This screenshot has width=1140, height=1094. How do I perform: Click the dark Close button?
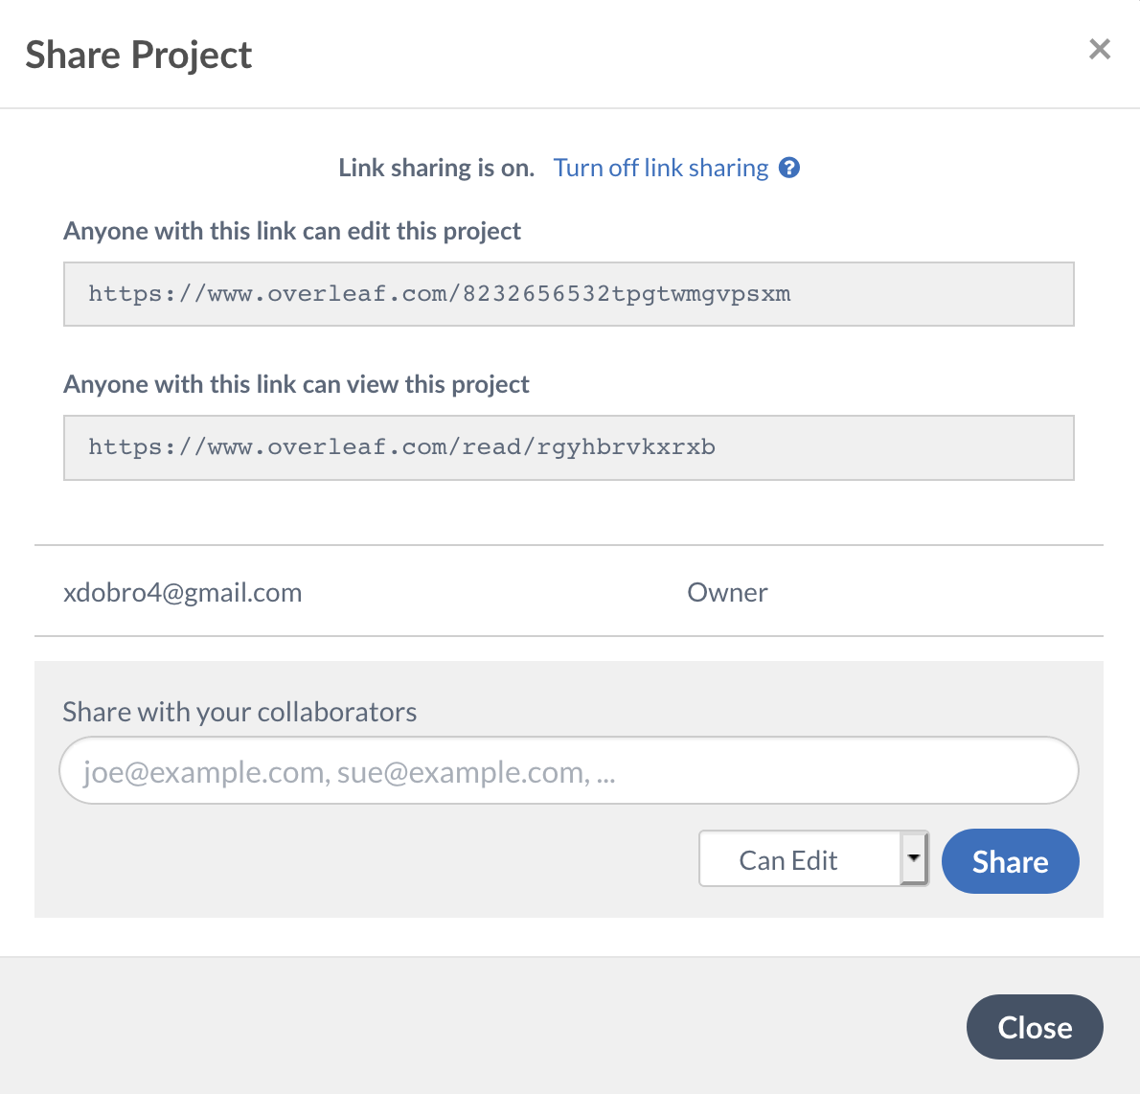(1034, 1027)
